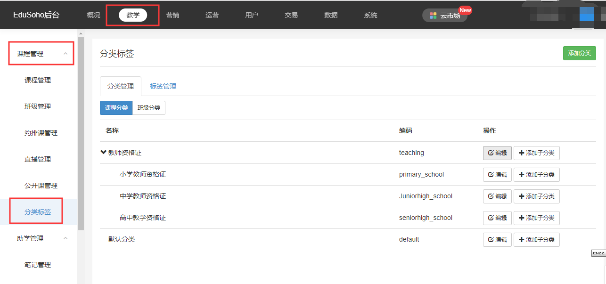Open 系统 in top navigation
This screenshot has width=606, height=284.
coord(370,15)
